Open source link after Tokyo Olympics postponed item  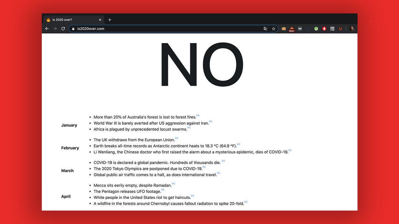pos(204,167)
